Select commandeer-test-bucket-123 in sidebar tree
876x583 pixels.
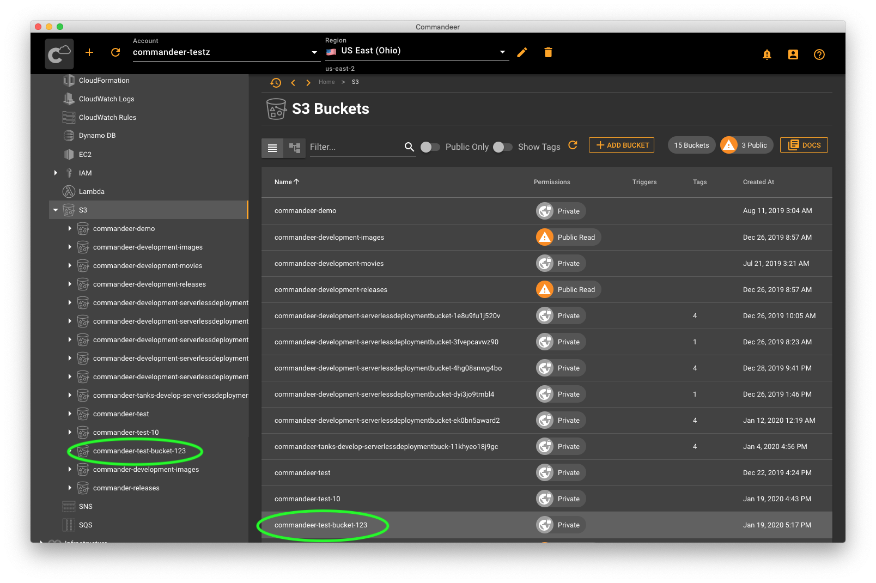[x=139, y=451]
